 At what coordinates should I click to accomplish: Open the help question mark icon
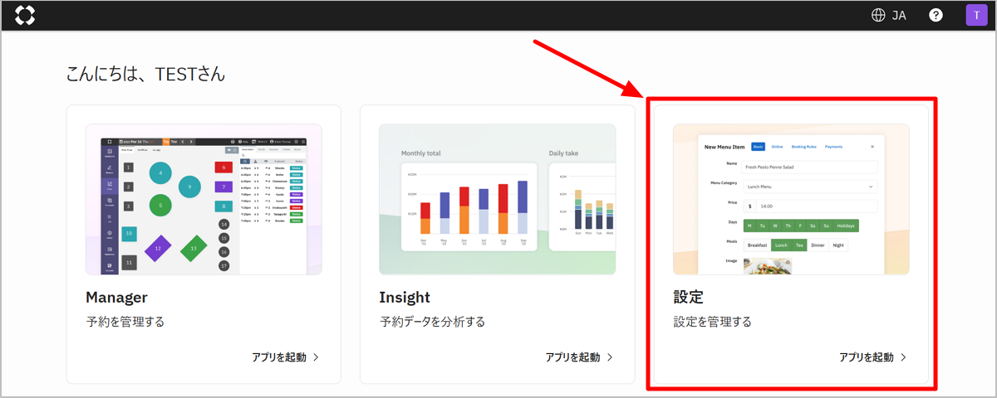(936, 15)
